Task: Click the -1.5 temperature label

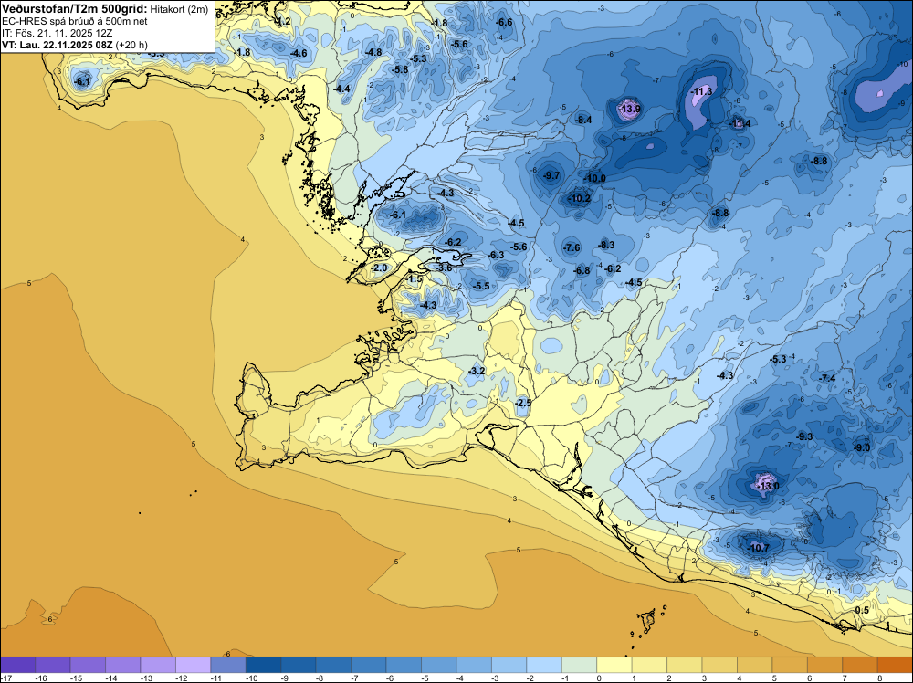Action: tap(414, 279)
